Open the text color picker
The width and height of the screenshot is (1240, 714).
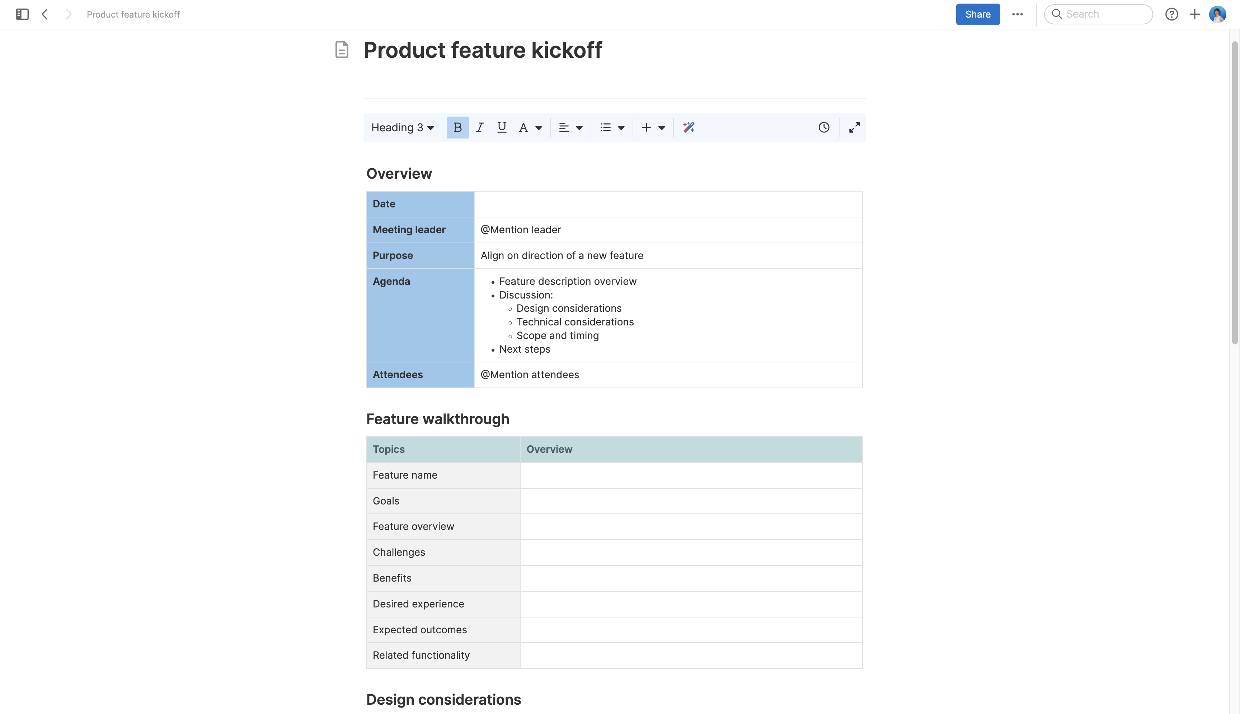coord(530,127)
